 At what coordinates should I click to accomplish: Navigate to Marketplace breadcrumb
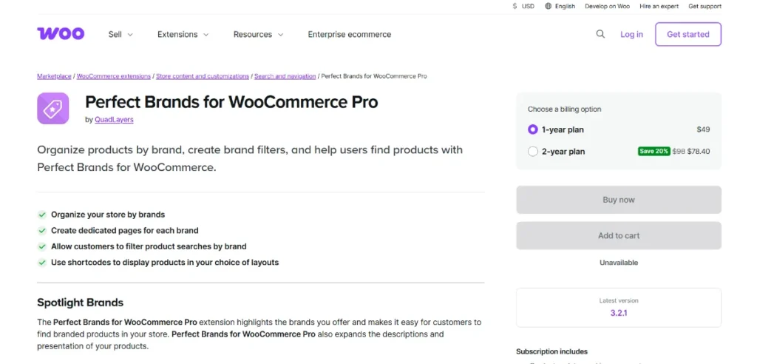coord(54,76)
